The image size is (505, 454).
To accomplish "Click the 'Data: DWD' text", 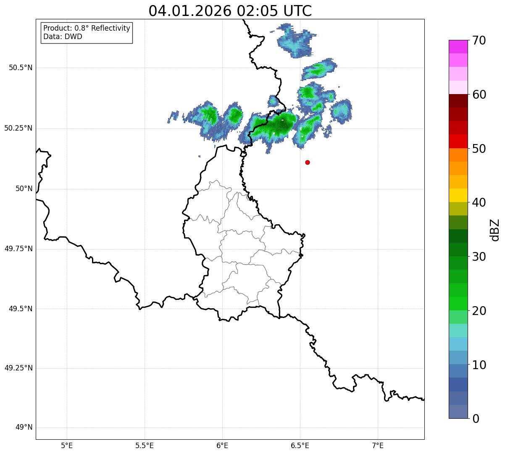I will [63, 37].
